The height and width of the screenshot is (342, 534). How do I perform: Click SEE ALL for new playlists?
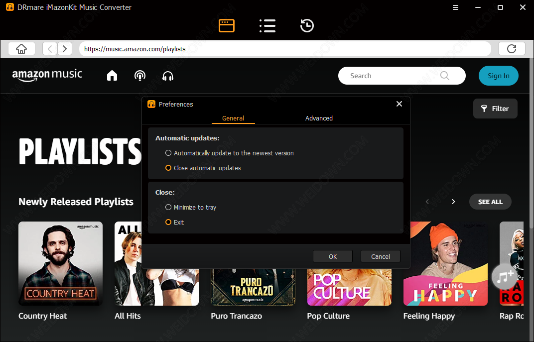pos(490,202)
